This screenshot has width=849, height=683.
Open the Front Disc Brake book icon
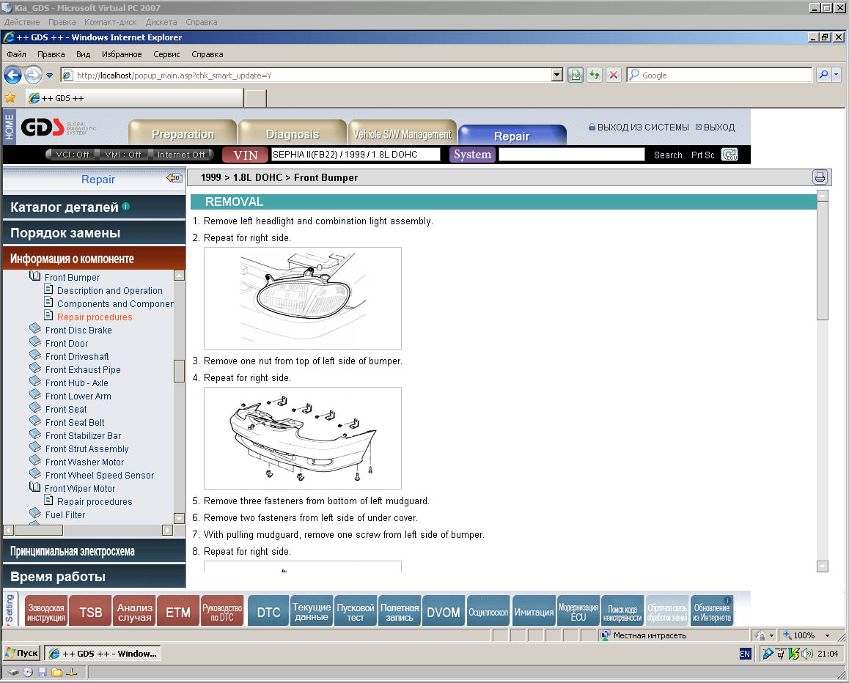pos(35,330)
